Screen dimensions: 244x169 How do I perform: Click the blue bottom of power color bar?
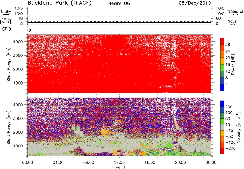pos(222,88)
